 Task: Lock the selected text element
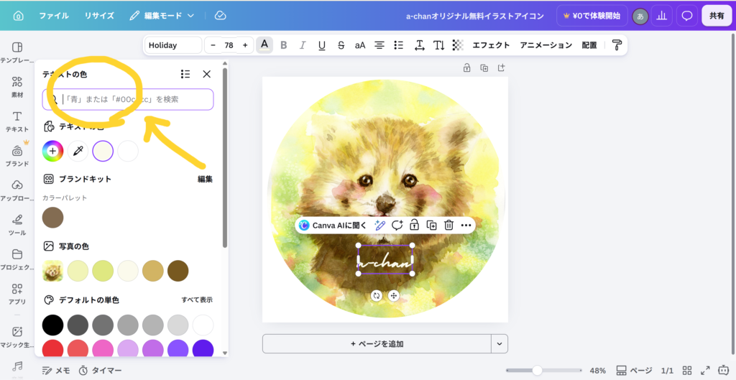(x=414, y=225)
